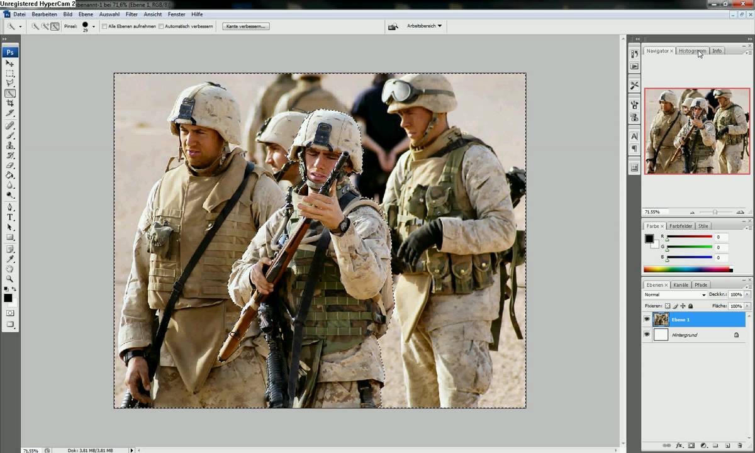Open Bridge from the options bar icon
The height and width of the screenshot is (453, 755).
click(393, 26)
